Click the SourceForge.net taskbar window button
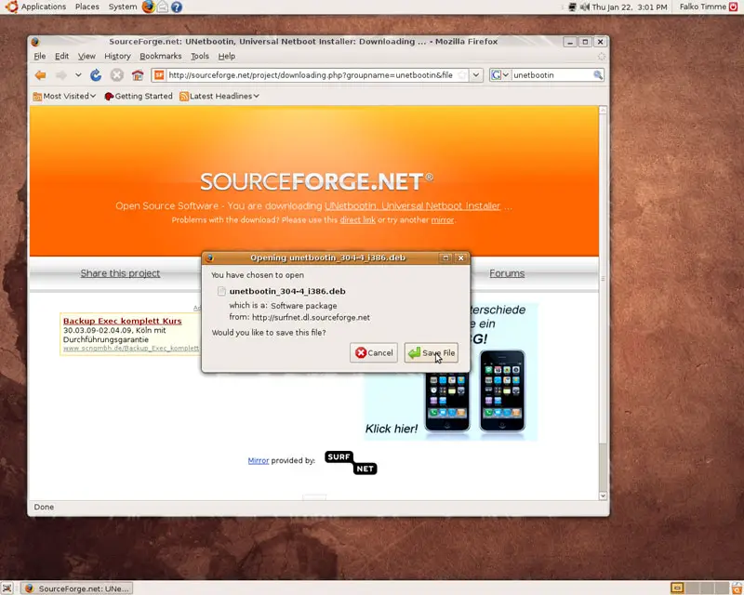This screenshot has height=595, width=744. [77, 588]
